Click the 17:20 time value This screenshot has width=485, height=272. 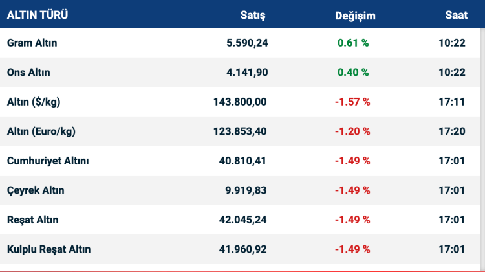point(451,131)
